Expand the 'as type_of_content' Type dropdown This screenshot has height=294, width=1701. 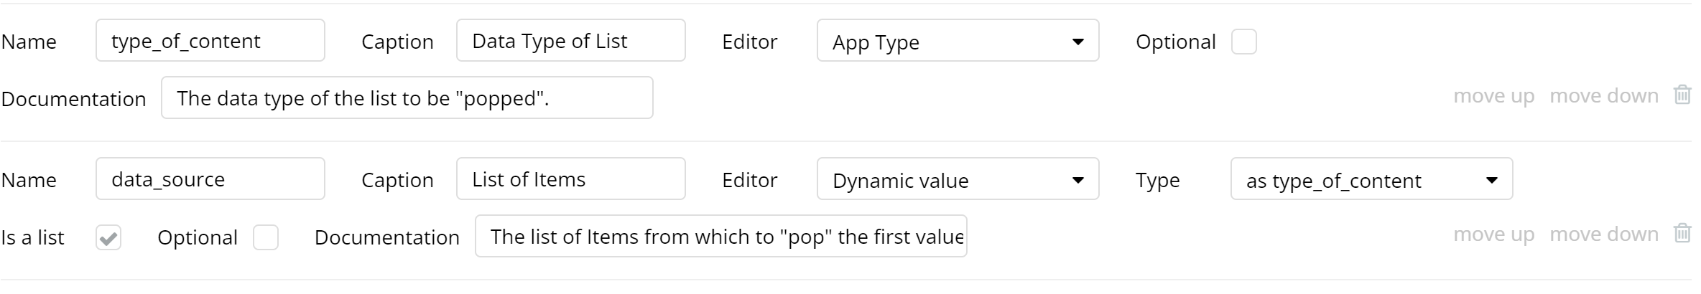[x=1371, y=180]
